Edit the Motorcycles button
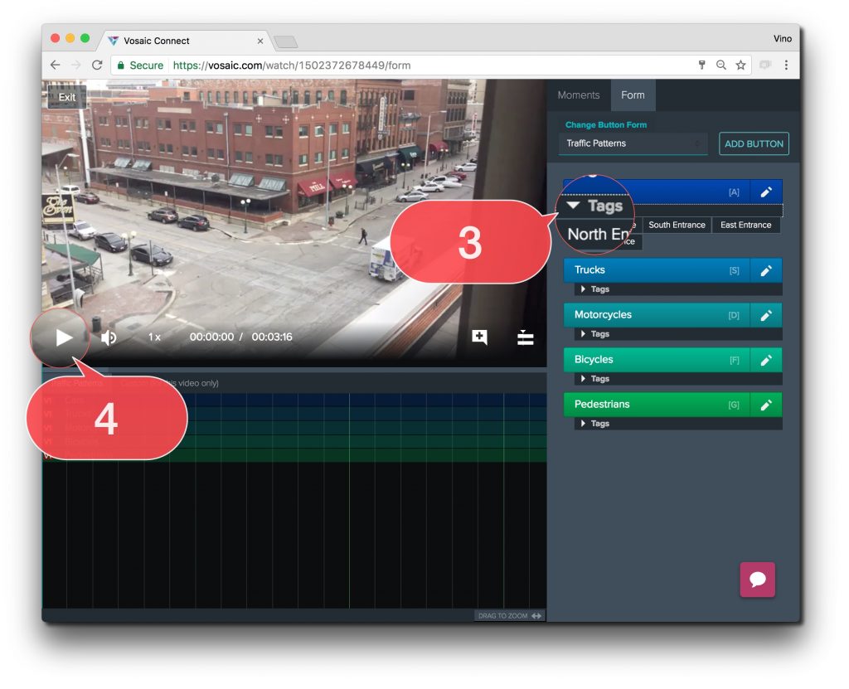Screen dimensions: 849x689 coord(765,316)
